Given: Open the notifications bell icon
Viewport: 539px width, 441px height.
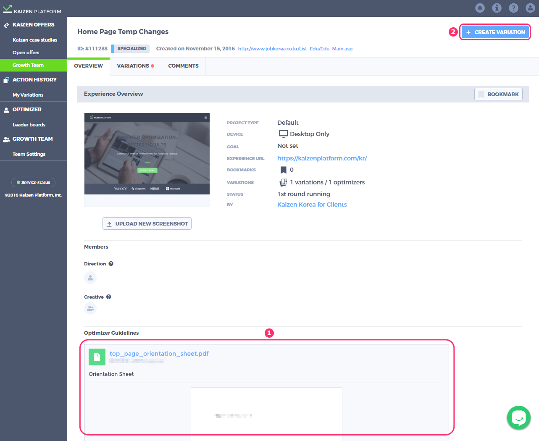Looking at the screenshot, I should point(480,8).
